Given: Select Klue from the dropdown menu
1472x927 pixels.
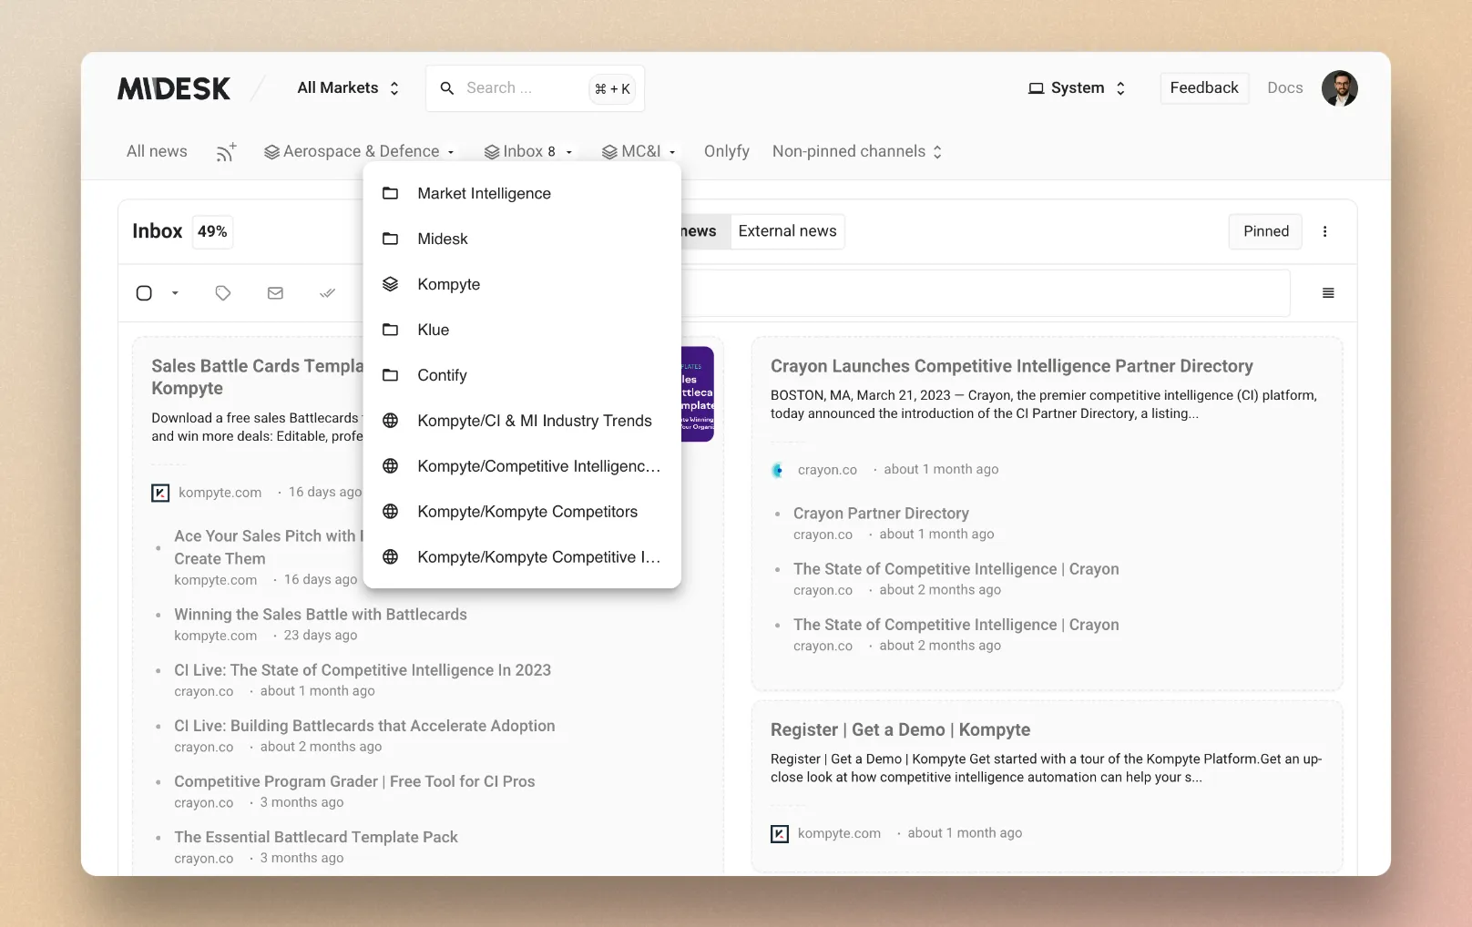Looking at the screenshot, I should [x=522, y=330].
